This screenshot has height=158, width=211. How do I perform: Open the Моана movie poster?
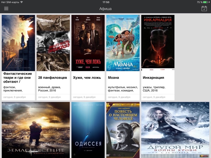click(123, 43)
